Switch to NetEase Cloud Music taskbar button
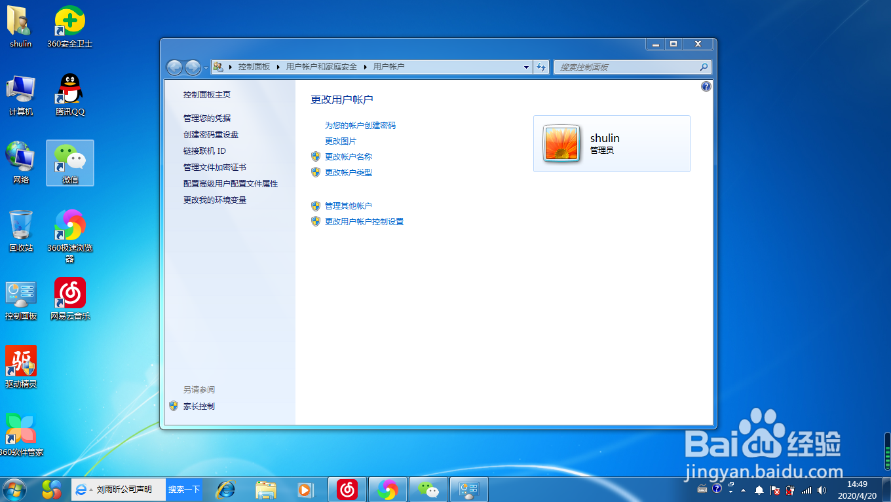 347,489
